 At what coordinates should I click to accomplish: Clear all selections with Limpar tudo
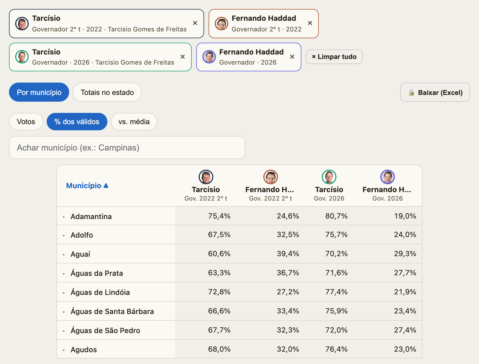click(x=334, y=57)
